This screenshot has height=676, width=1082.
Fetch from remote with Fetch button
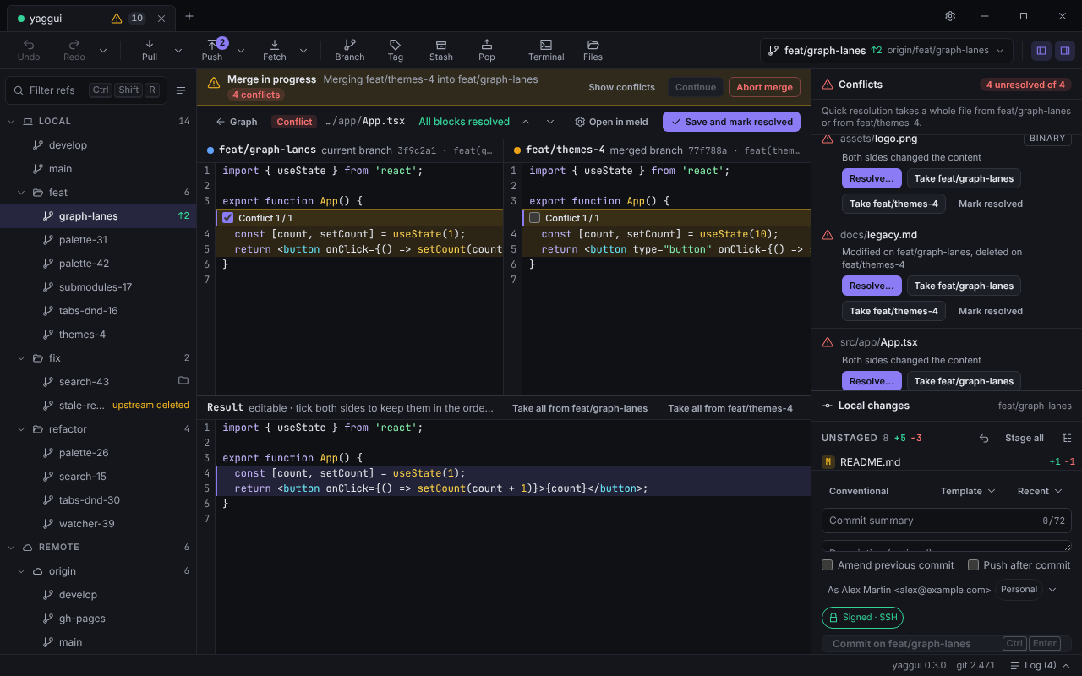(x=275, y=50)
